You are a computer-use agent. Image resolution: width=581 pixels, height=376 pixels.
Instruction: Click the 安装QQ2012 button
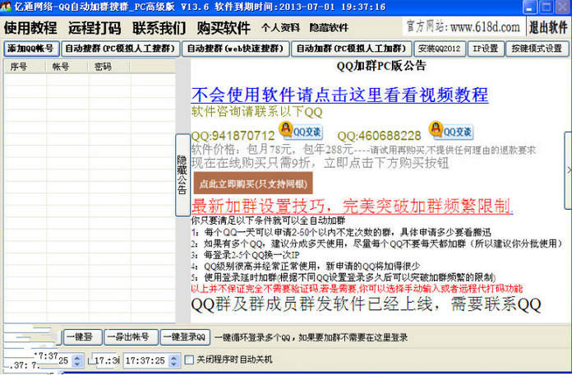click(439, 49)
